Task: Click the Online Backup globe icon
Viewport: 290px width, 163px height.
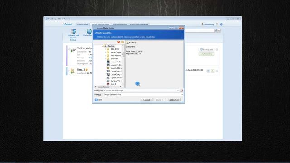Action: click(89, 31)
